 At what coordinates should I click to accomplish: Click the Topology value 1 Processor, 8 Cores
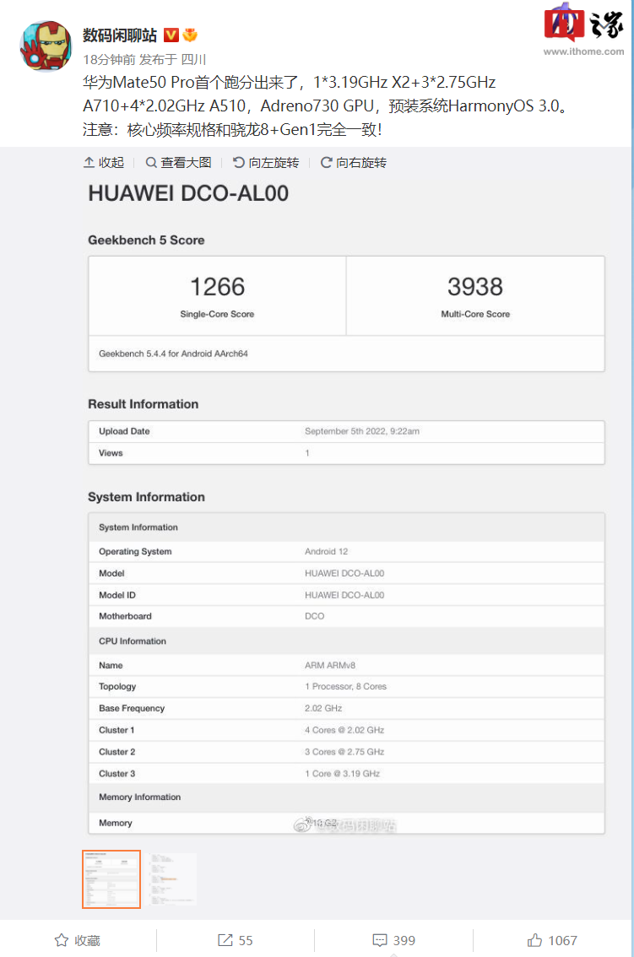click(x=346, y=687)
